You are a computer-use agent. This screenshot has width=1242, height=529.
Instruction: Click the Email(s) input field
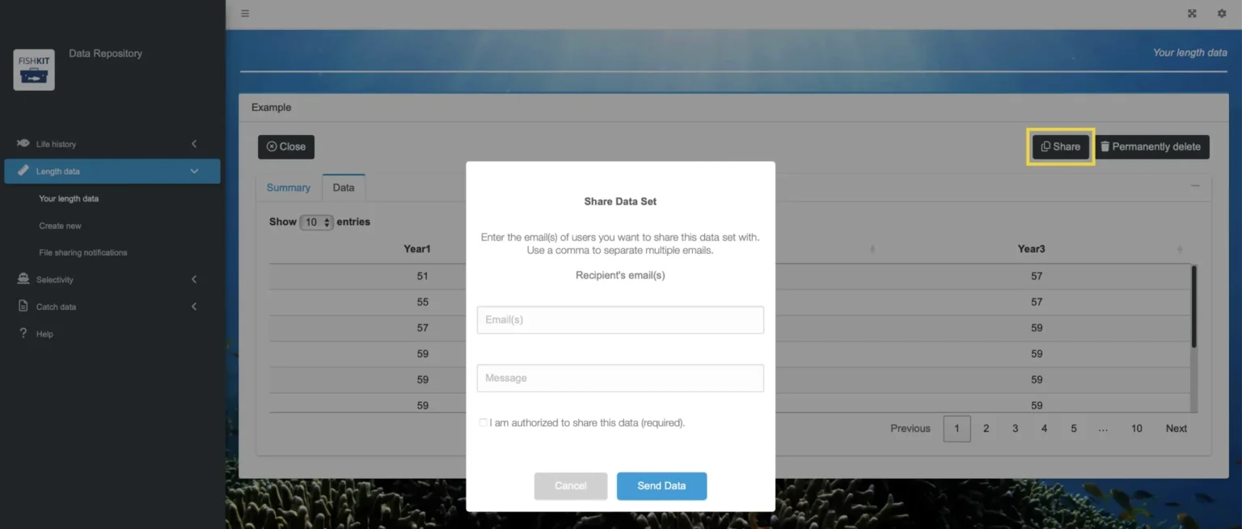pos(620,320)
